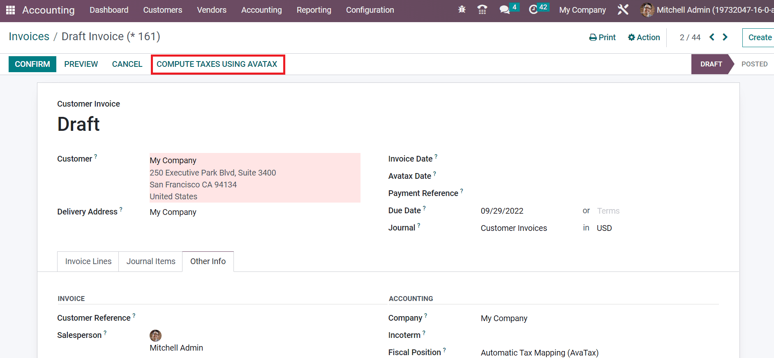Go to next record arrow
The height and width of the screenshot is (358, 774).
(x=725, y=37)
